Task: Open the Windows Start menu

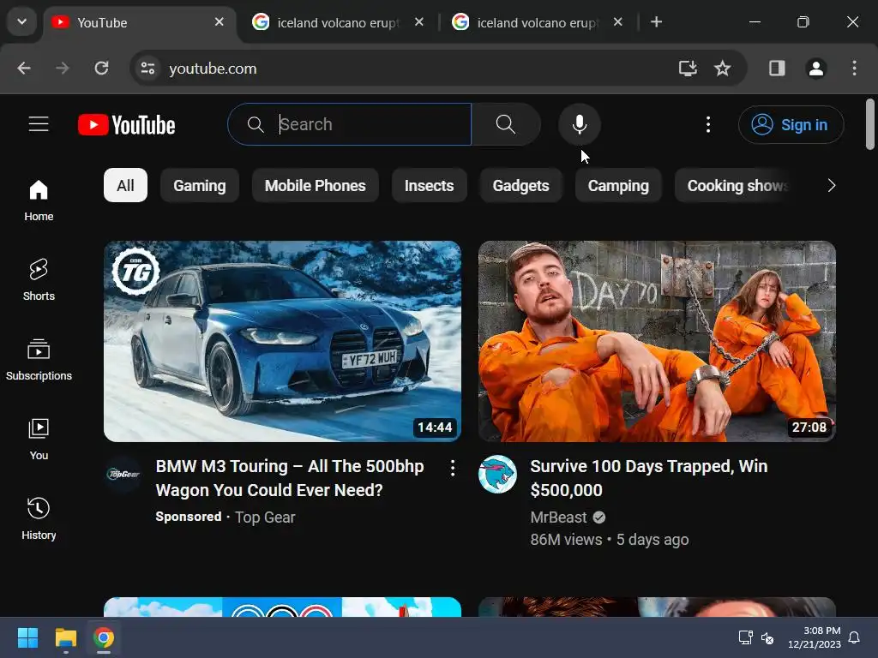Action: pyautogui.click(x=28, y=637)
